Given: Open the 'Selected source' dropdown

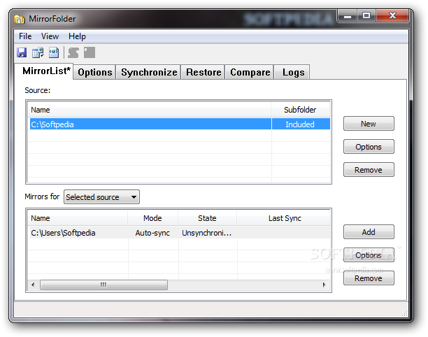Looking at the screenshot, I should point(101,197).
